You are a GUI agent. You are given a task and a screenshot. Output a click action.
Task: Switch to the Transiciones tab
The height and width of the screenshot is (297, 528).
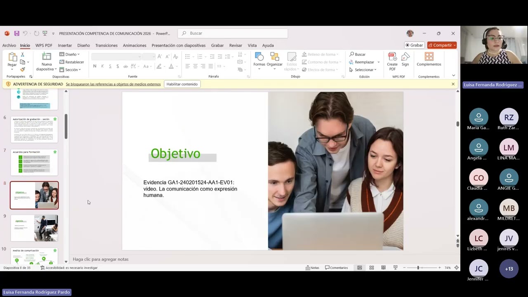click(106, 45)
